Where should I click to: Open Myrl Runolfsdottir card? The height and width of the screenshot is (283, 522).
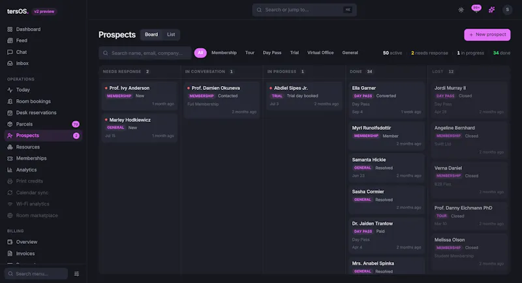point(386,136)
